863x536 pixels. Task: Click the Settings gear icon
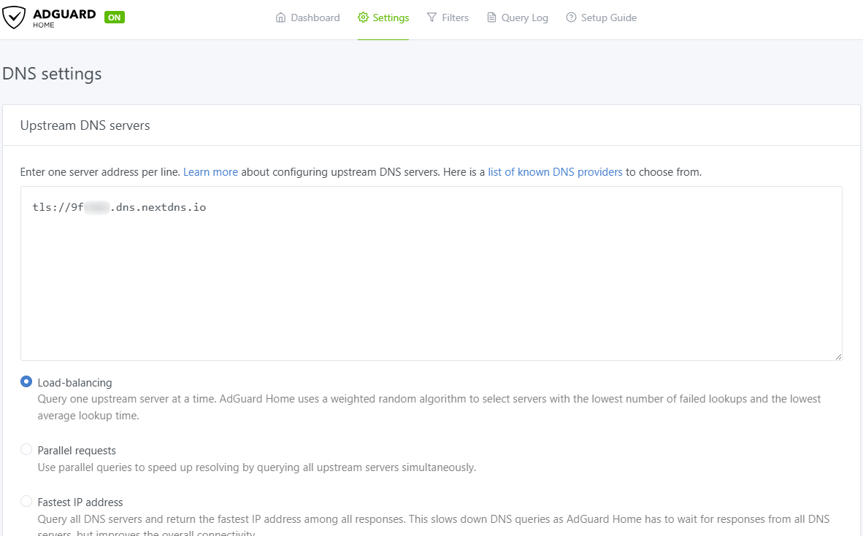click(x=363, y=18)
